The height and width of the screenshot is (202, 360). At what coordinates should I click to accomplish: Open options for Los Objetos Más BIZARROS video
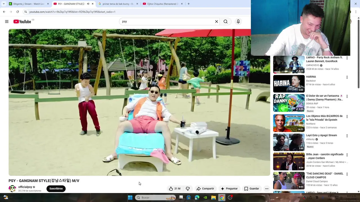pos(347,116)
